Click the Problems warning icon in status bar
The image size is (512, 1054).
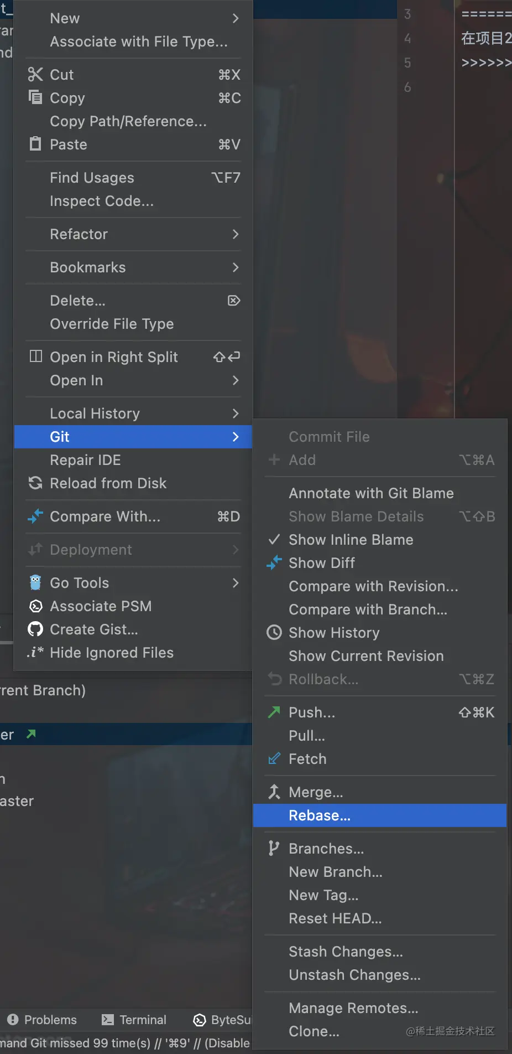pyautogui.click(x=13, y=1019)
